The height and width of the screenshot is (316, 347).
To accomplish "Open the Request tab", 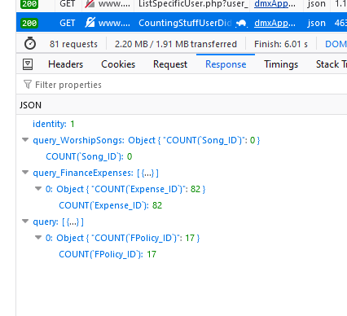I will point(170,64).
